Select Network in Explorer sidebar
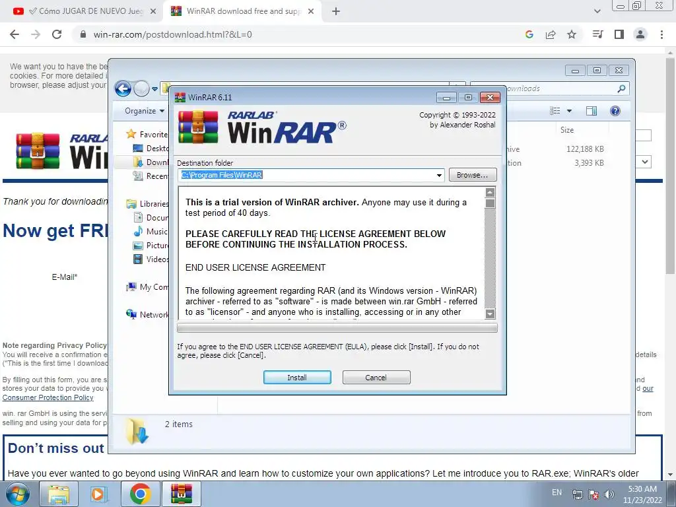The image size is (676, 507). click(147, 315)
